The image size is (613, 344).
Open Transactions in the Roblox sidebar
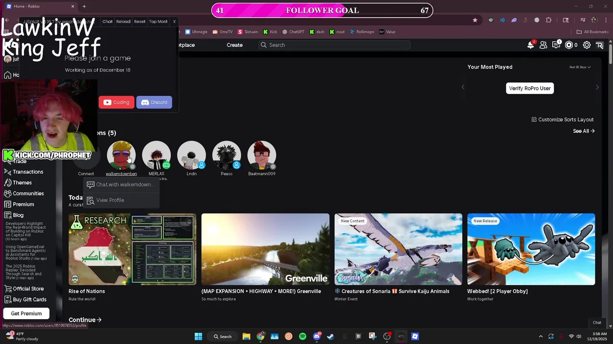coord(24,172)
